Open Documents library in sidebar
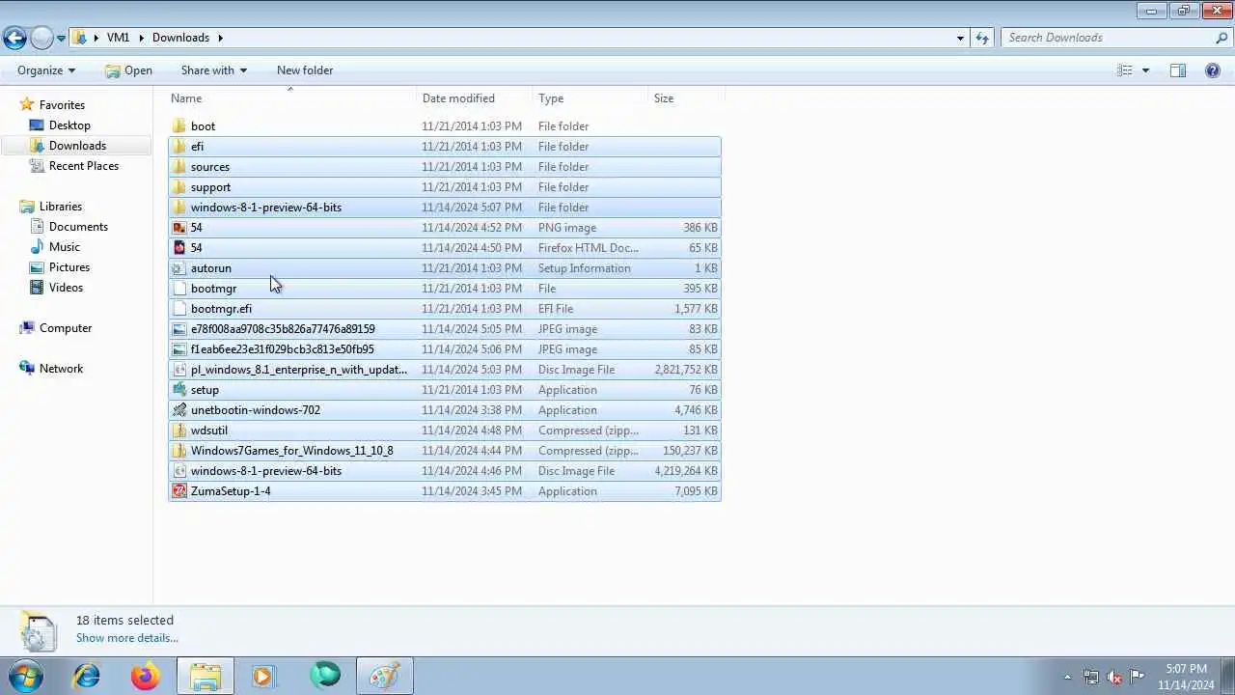 (x=78, y=227)
